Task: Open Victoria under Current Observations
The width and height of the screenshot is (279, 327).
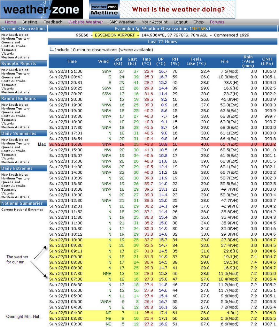Action: (8, 54)
